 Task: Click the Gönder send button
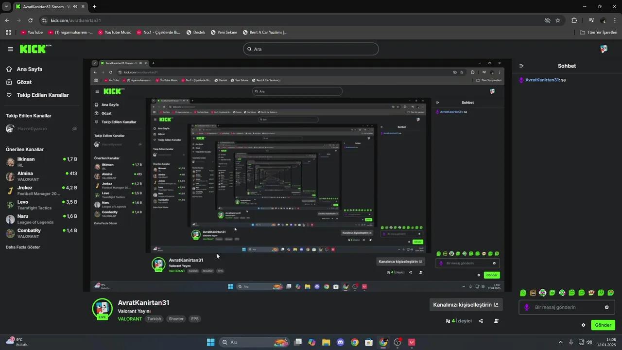tap(603, 325)
